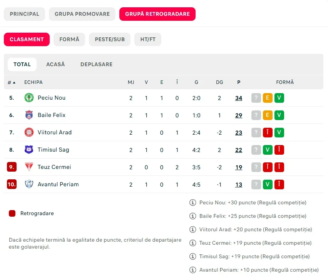328x279 pixels.
Task: Switch standings to Deplasare
Action: 96,64
